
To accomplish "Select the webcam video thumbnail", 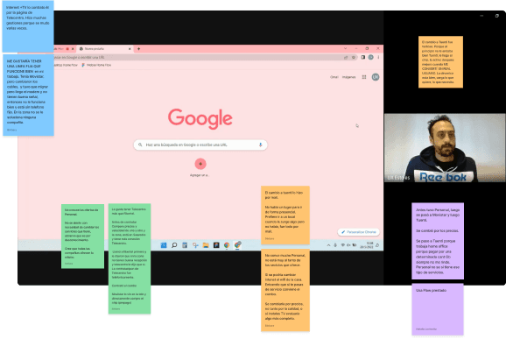I will (445, 147).
